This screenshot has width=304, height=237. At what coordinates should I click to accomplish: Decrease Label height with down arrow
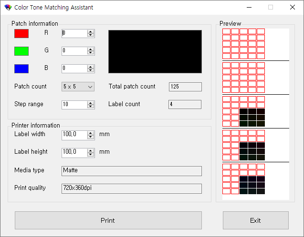(x=91, y=155)
